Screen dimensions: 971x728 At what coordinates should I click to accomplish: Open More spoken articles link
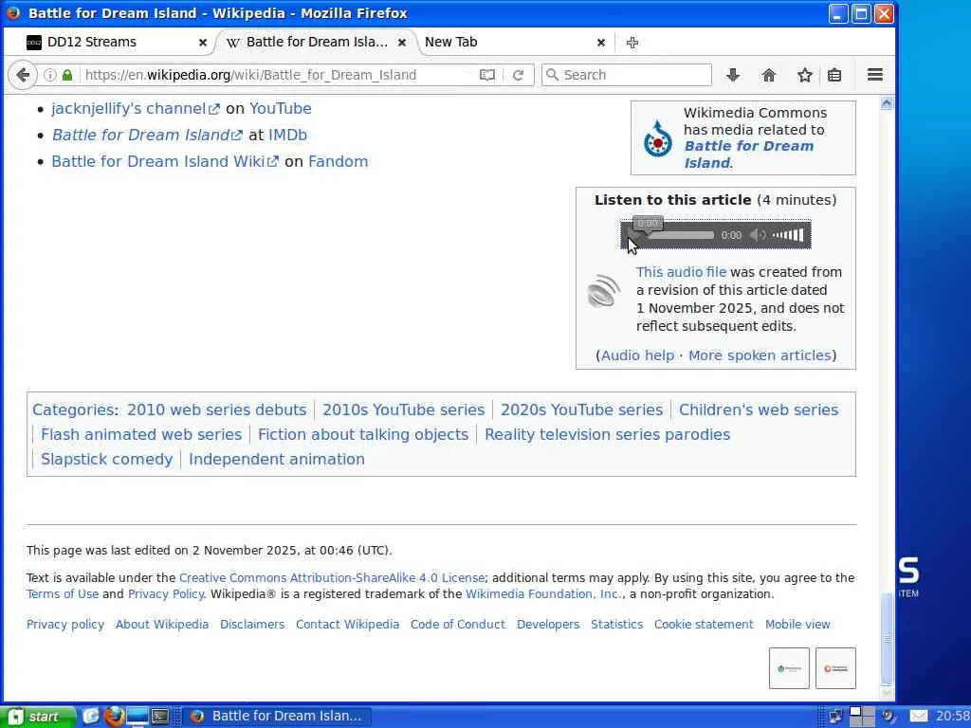[x=760, y=355]
